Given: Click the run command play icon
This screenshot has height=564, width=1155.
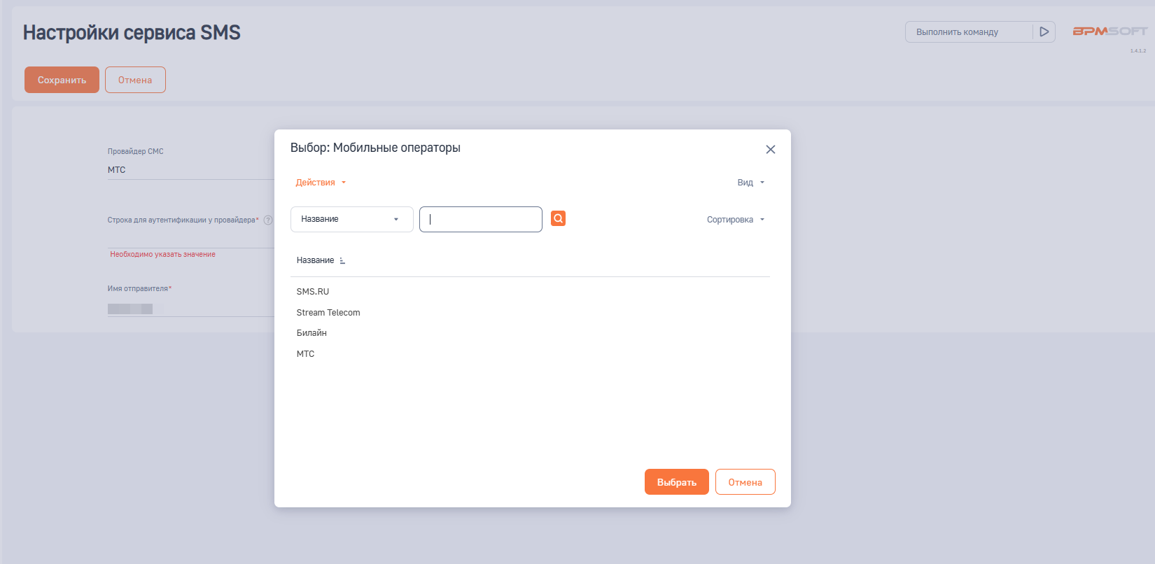Looking at the screenshot, I should 1044,31.
